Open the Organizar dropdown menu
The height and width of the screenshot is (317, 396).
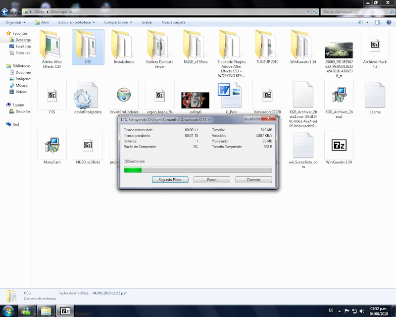coord(15,22)
